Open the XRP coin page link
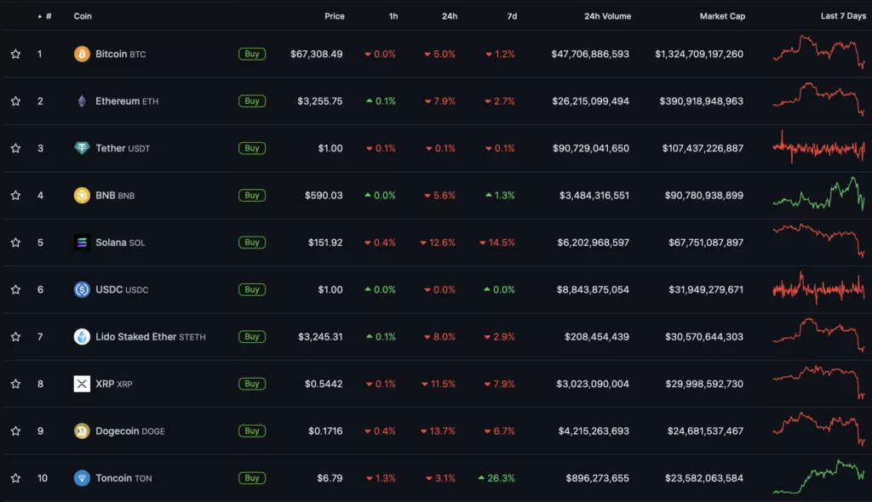 [114, 384]
